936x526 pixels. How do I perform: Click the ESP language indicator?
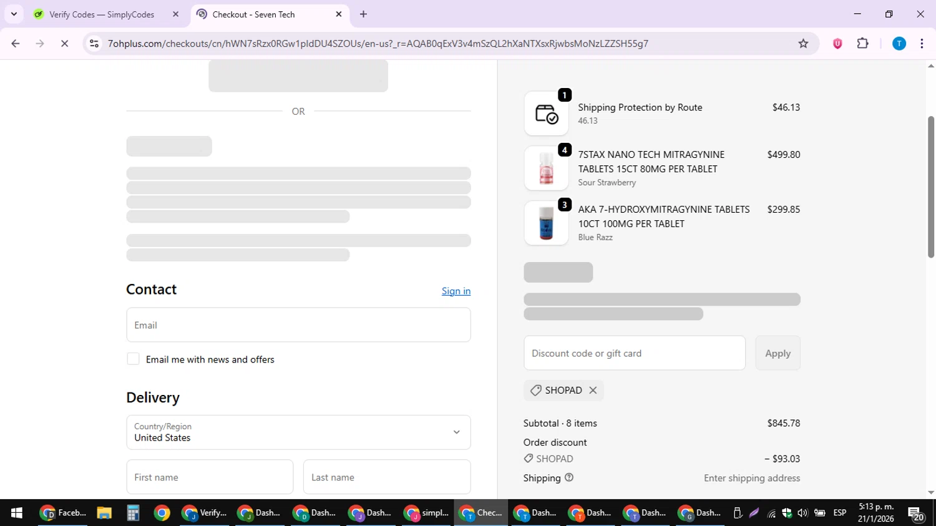click(x=840, y=513)
